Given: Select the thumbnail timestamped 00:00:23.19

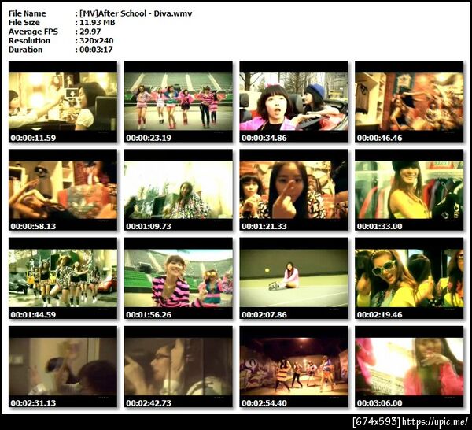Looking at the screenshot, I should pyautogui.click(x=179, y=102).
